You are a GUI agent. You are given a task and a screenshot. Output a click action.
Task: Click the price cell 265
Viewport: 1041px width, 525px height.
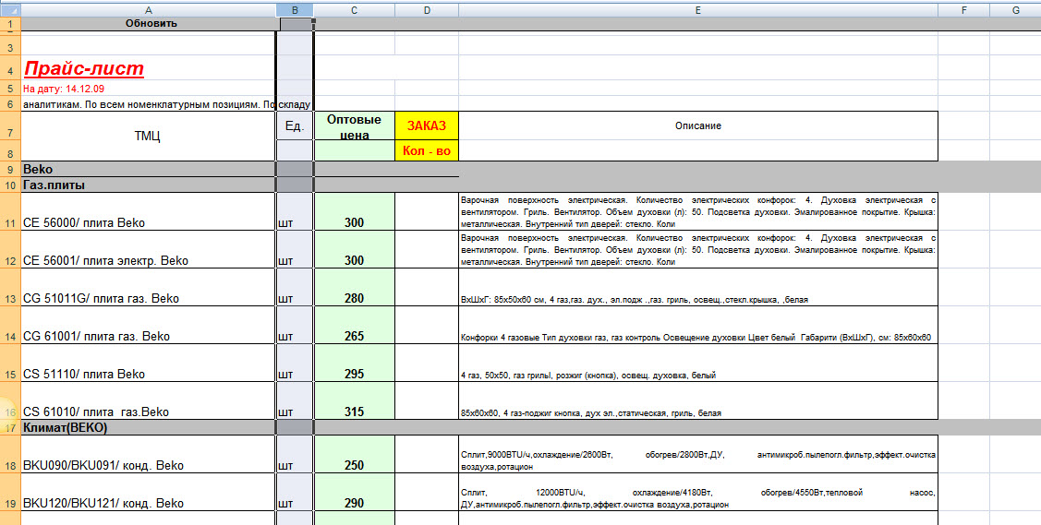click(354, 325)
